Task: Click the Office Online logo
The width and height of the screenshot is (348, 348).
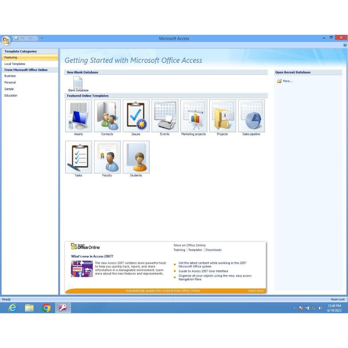Action: click(85, 247)
